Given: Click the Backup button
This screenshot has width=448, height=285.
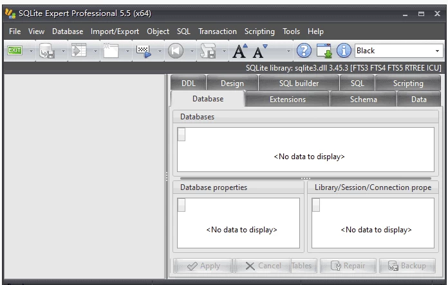Looking at the screenshot, I should click(x=407, y=266).
